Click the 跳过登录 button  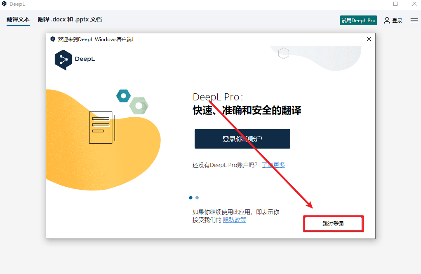333,224
